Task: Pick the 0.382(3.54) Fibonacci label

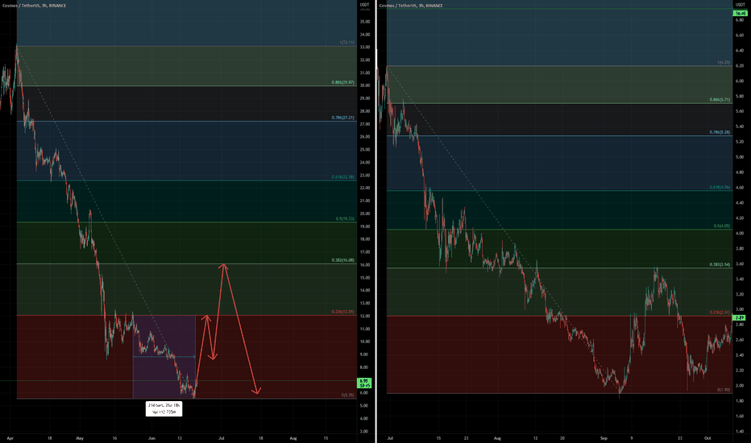Action: tap(720, 265)
